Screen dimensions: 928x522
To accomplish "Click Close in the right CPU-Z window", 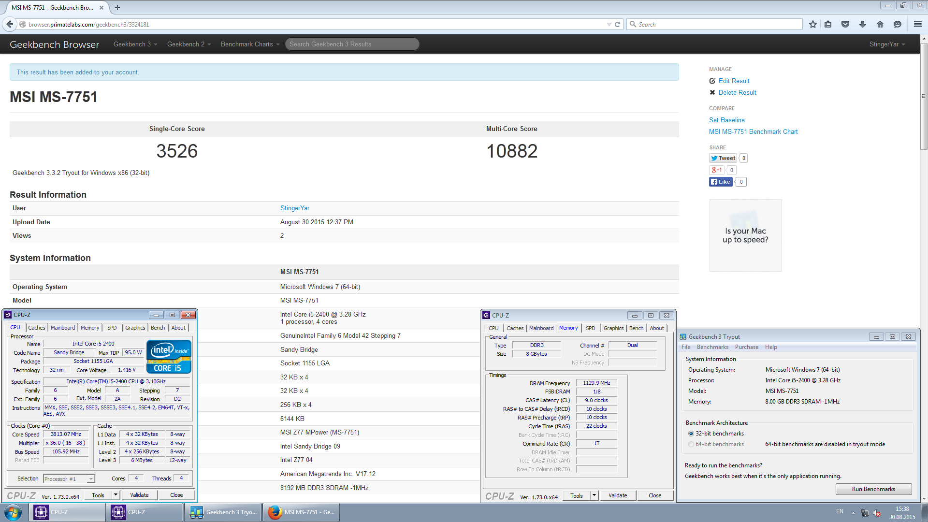I will 655,495.
